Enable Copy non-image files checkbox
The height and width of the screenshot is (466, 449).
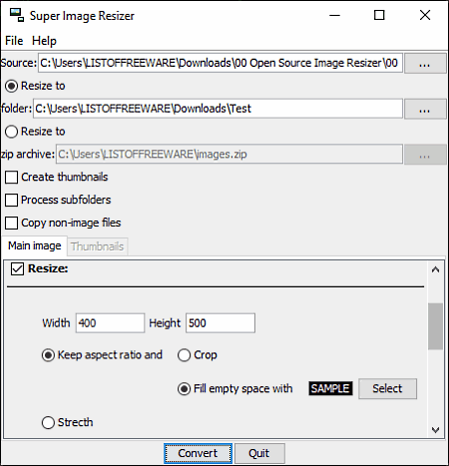click(x=11, y=223)
